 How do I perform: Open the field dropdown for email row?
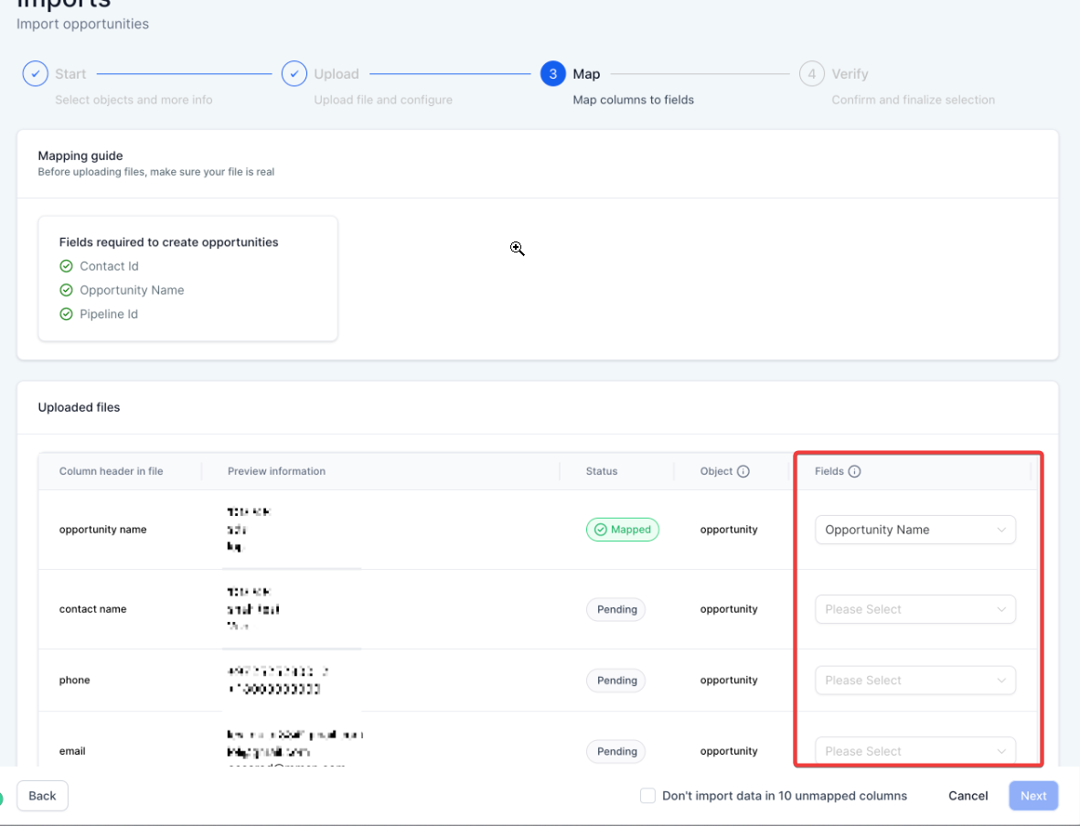[914, 751]
